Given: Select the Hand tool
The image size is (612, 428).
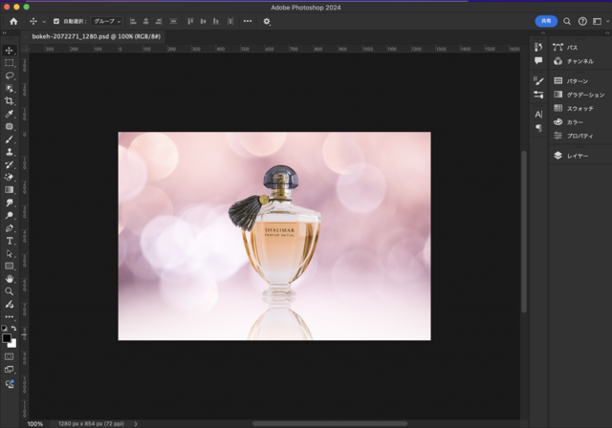Looking at the screenshot, I should (x=10, y=279).
